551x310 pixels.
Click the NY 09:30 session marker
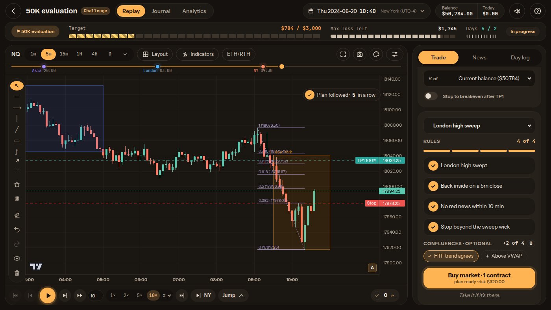click(x=263, y=67)
